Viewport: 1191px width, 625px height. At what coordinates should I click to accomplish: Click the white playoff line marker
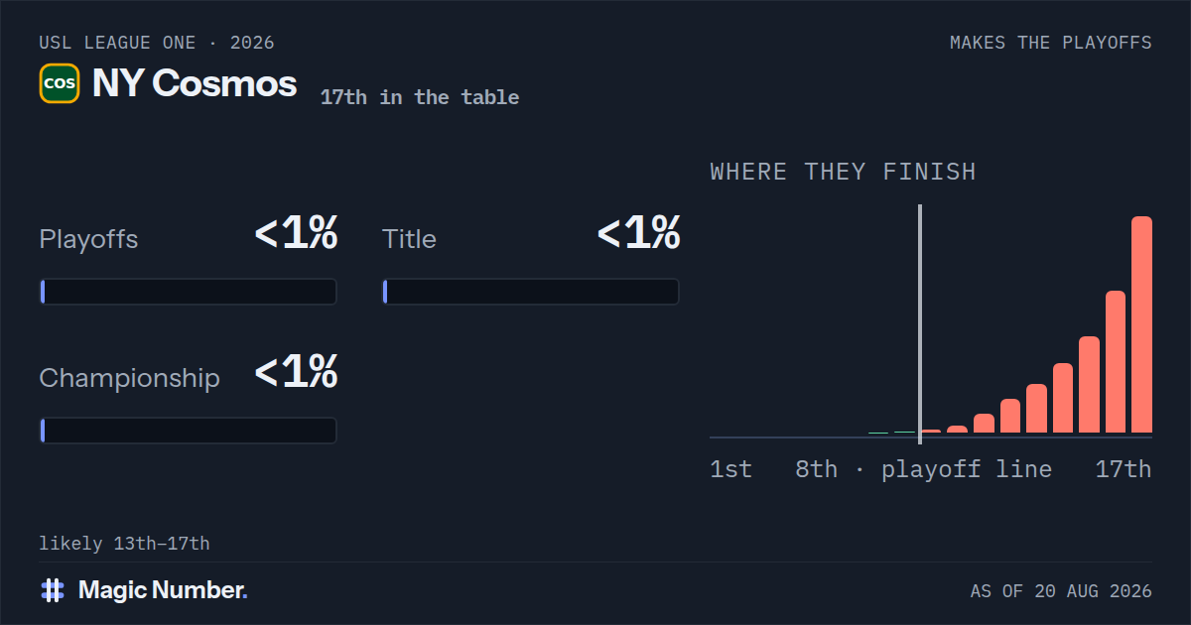[920, 319]
